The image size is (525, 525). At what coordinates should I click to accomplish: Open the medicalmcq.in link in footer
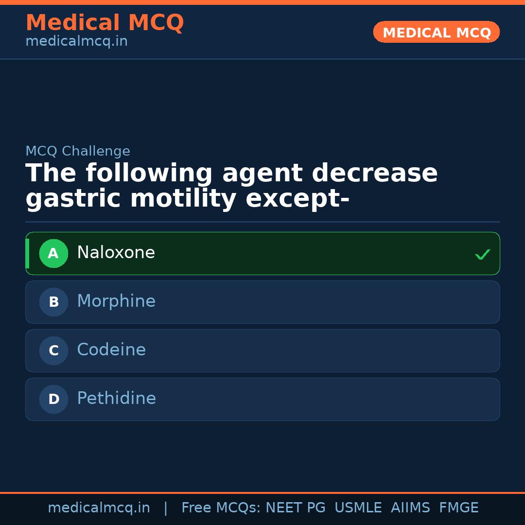(99, 508)
